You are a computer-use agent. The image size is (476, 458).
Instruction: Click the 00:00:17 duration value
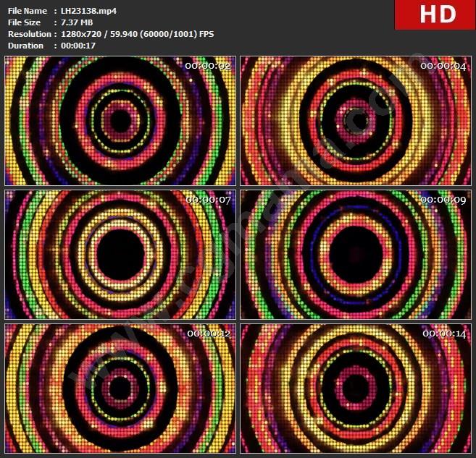click(x=78, y=46)
